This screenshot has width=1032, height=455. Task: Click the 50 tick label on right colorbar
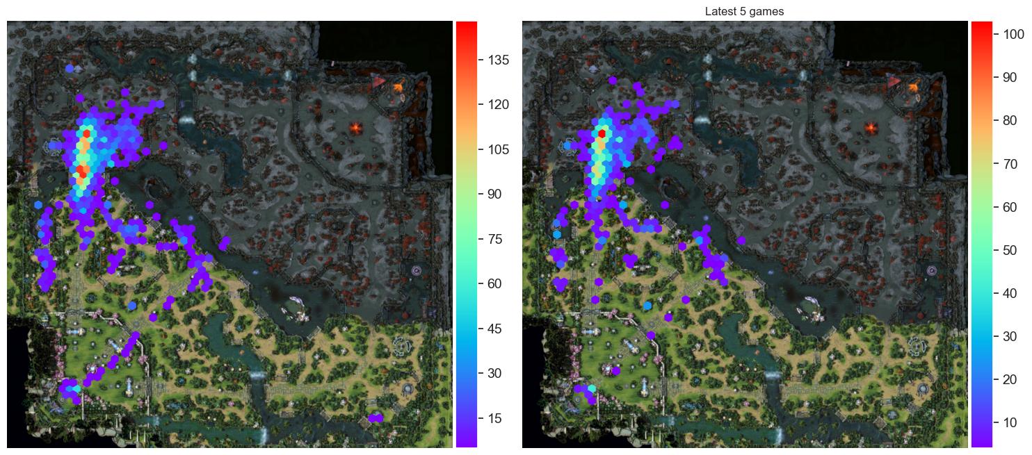1010,251
